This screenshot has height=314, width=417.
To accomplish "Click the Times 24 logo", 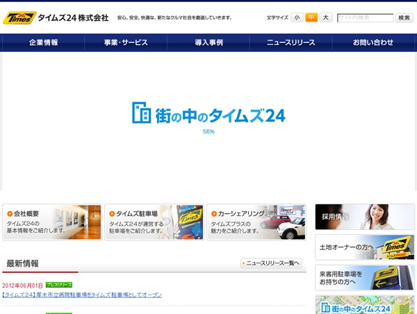I will point(19,18).
